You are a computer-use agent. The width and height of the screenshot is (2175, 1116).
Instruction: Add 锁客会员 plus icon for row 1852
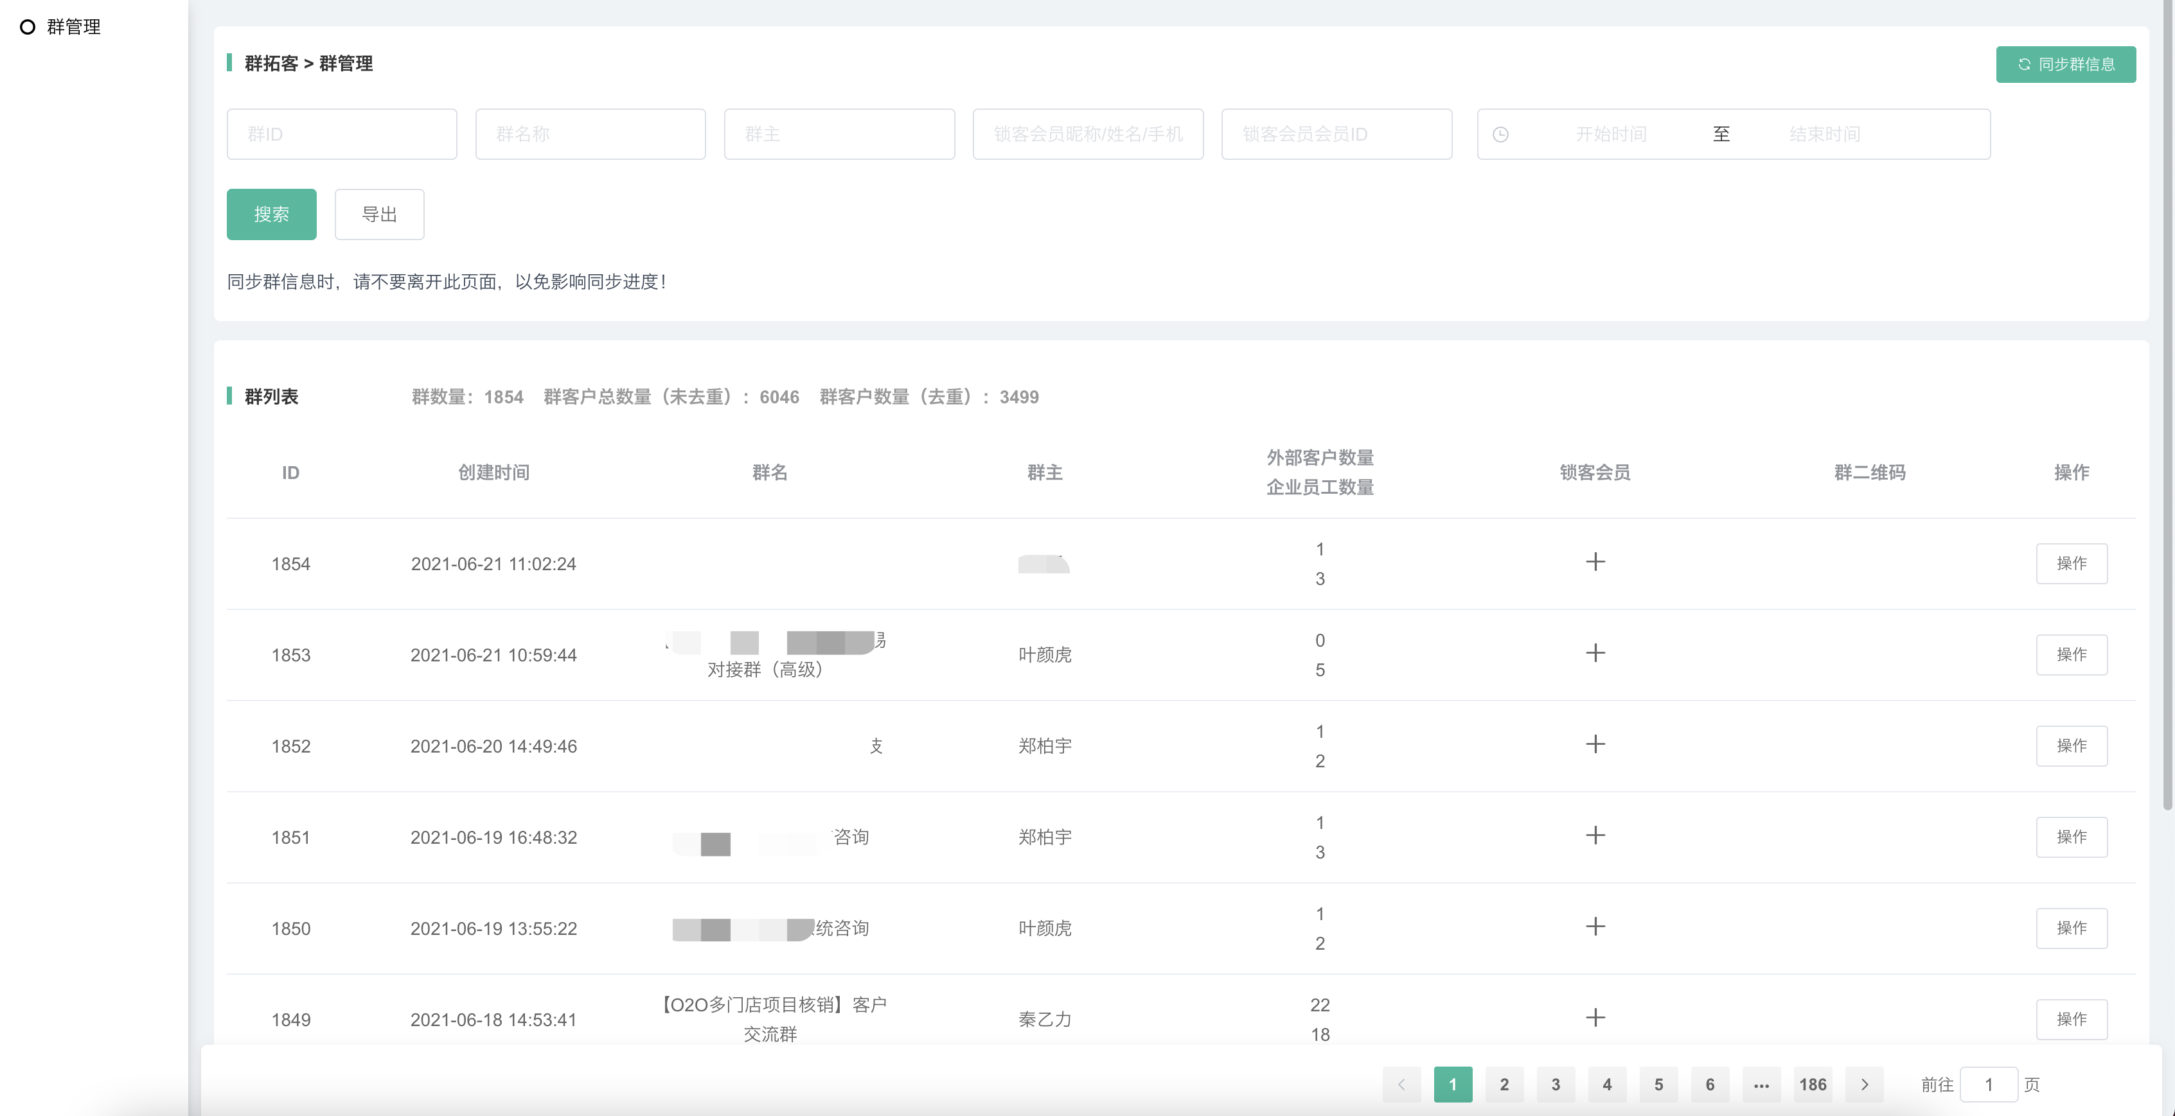(x=1595, y=744)
